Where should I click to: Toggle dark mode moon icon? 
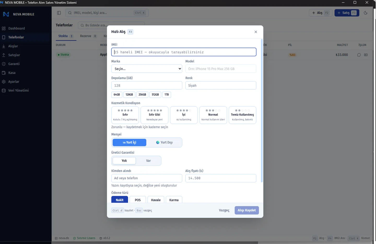[x=366, y=13]
